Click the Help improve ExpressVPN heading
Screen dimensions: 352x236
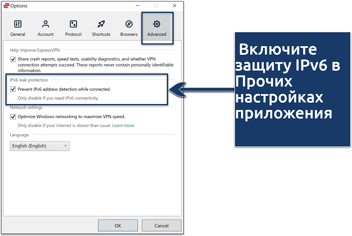[x=35, y=50]
